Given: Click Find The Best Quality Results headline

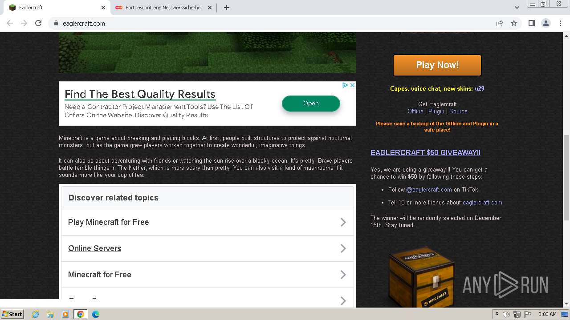Looking at the screenshot, I should tap(140, 94).
